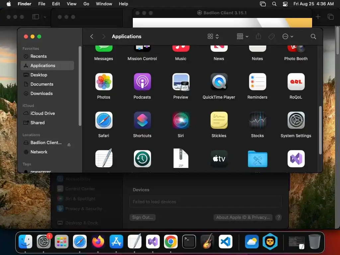Open background window sidebar toggle dropdown arrow
The height and width of the screenshot is (255, 340).
[x=45, y=17]
